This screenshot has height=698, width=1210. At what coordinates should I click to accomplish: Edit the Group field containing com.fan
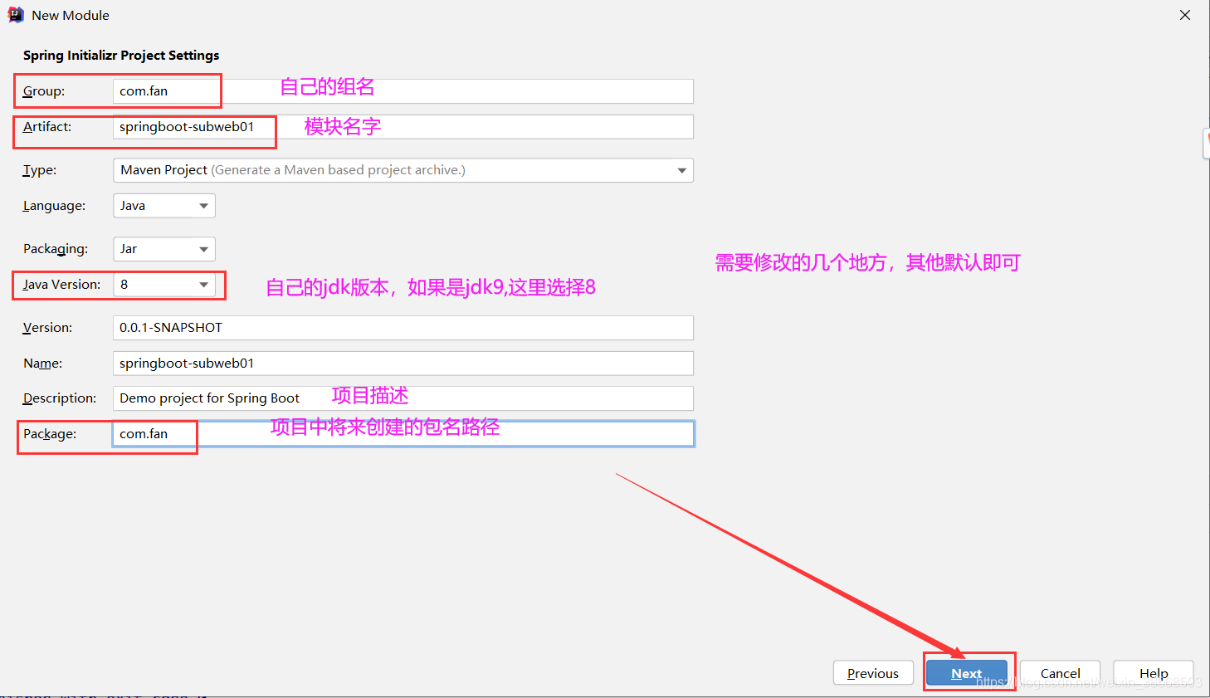pos(403,91)
